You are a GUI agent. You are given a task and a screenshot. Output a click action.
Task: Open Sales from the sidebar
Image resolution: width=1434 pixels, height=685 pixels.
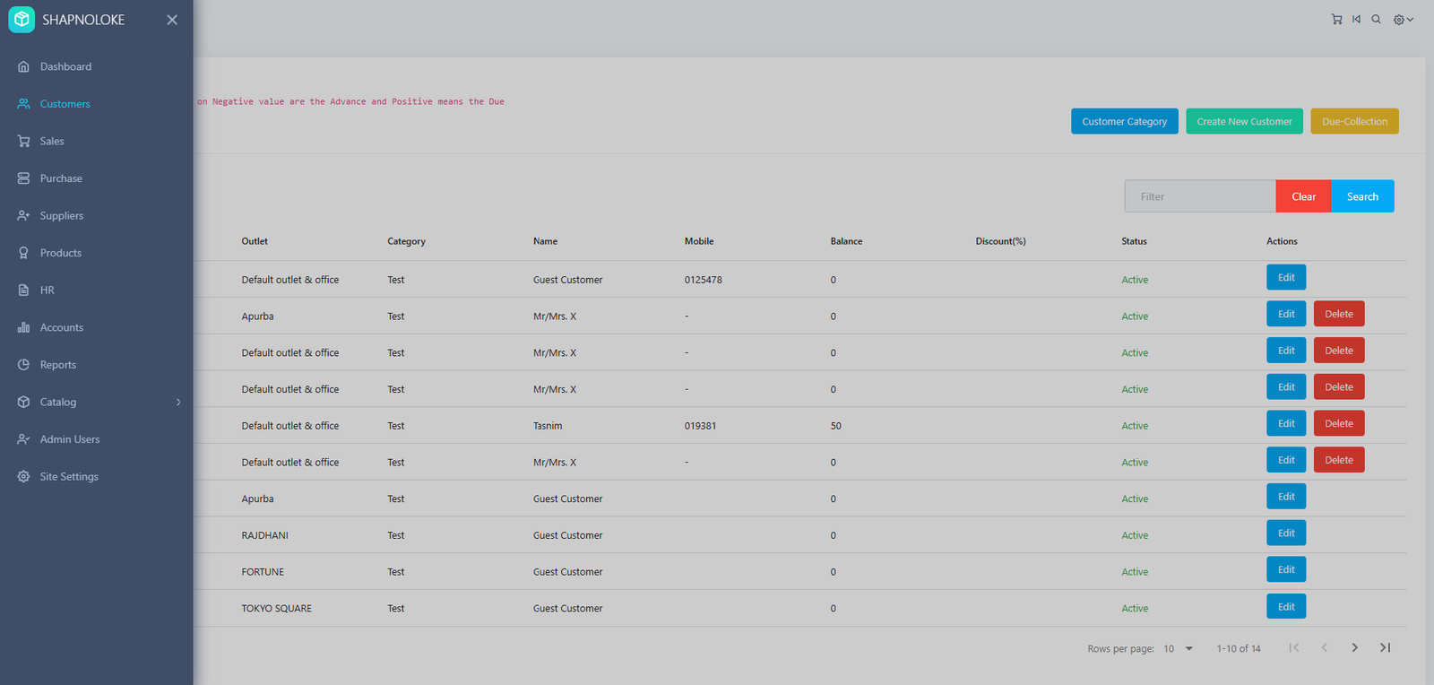52,141
